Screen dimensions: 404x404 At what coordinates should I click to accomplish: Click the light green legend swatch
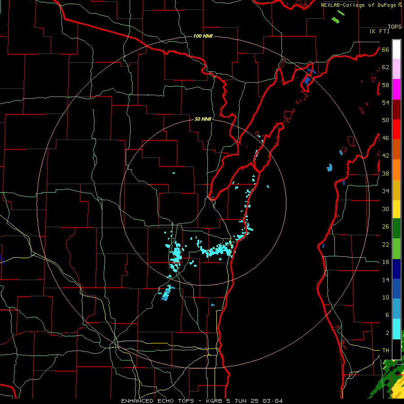point(396,249)
